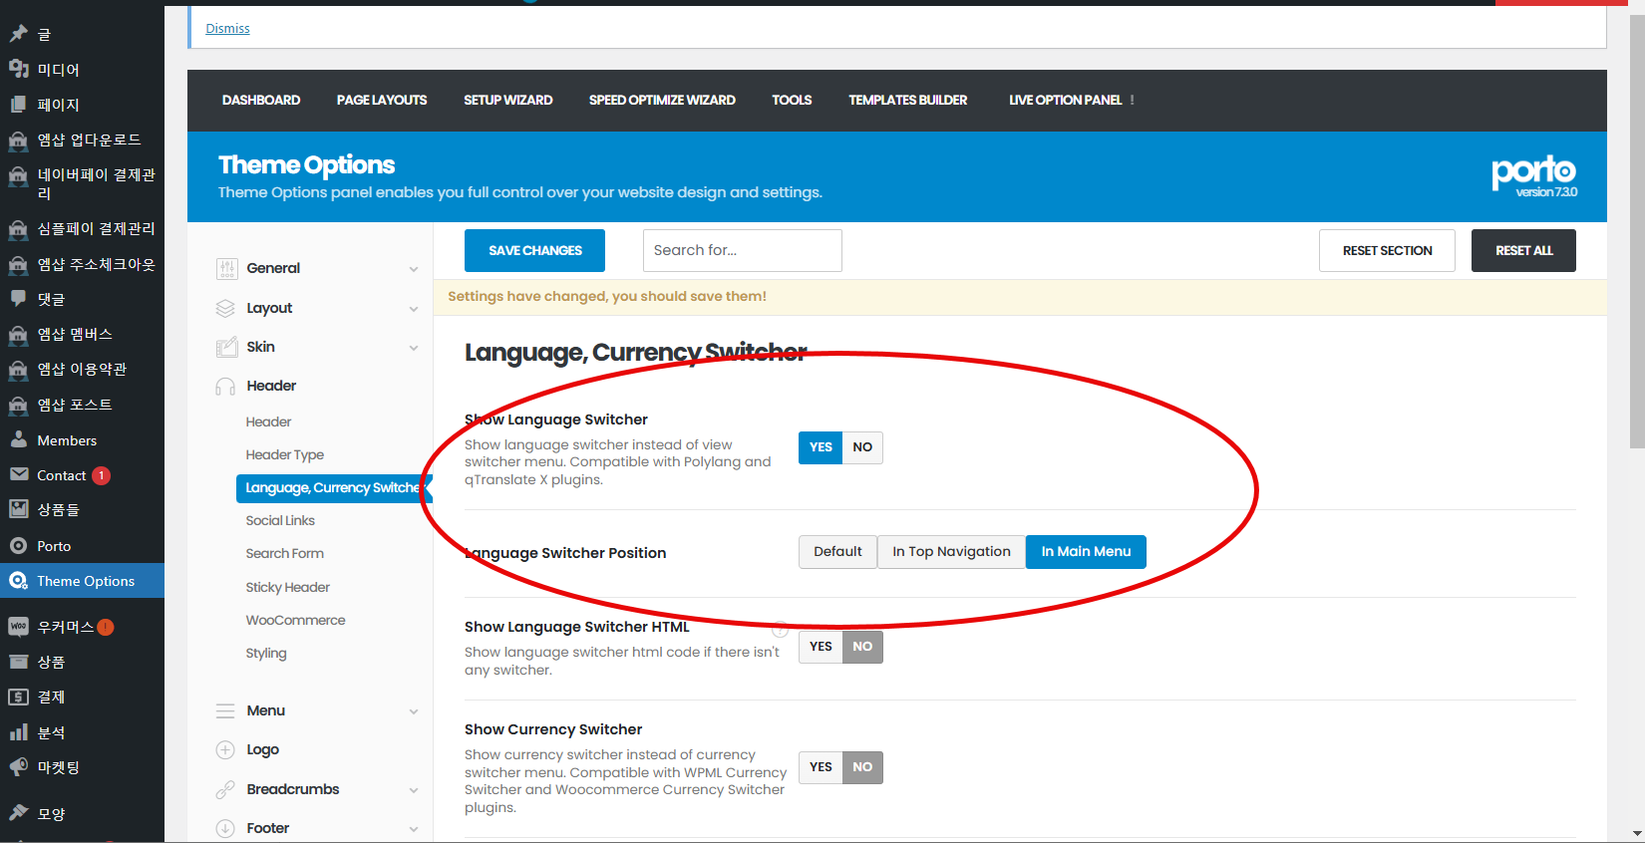Click the 엠샵 업다운로드 shop icon
1645x843 pixels.
18,140
